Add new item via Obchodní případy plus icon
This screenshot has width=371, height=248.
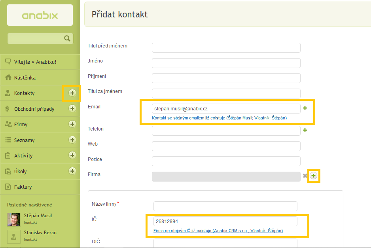72,108
